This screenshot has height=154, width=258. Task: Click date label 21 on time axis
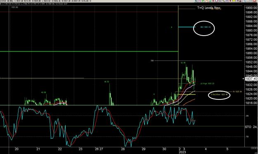38,149
